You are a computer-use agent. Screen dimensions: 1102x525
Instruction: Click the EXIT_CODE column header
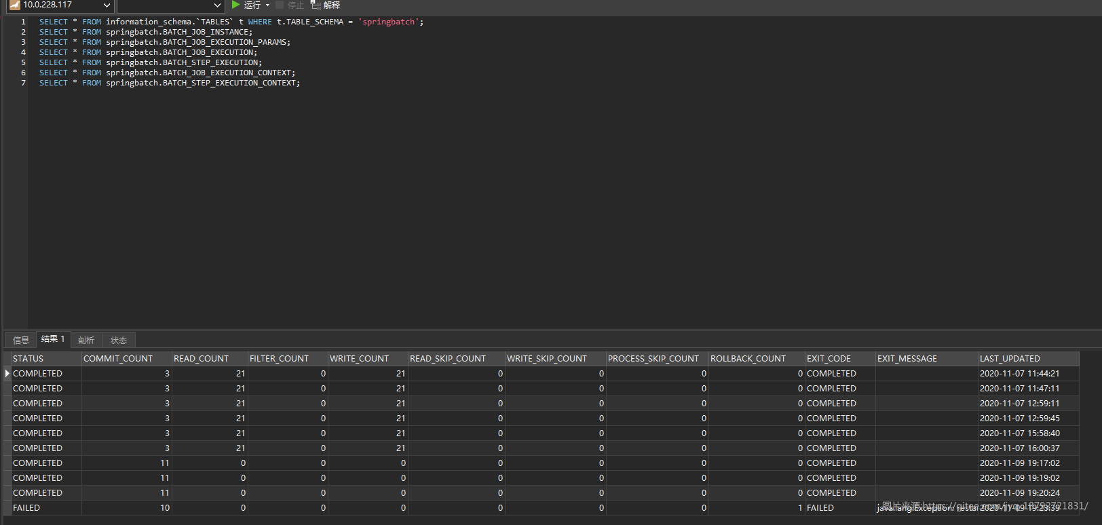click(x=840, y=358)
